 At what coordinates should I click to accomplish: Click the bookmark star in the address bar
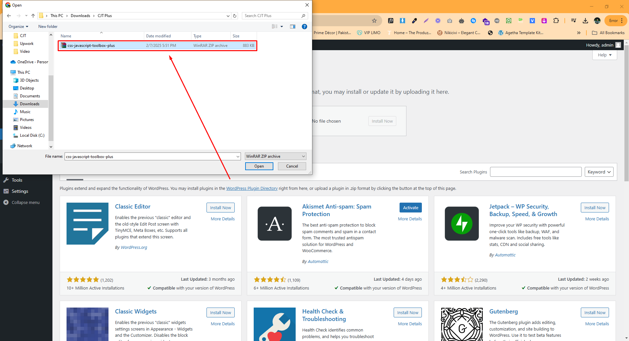coord(374,20)
